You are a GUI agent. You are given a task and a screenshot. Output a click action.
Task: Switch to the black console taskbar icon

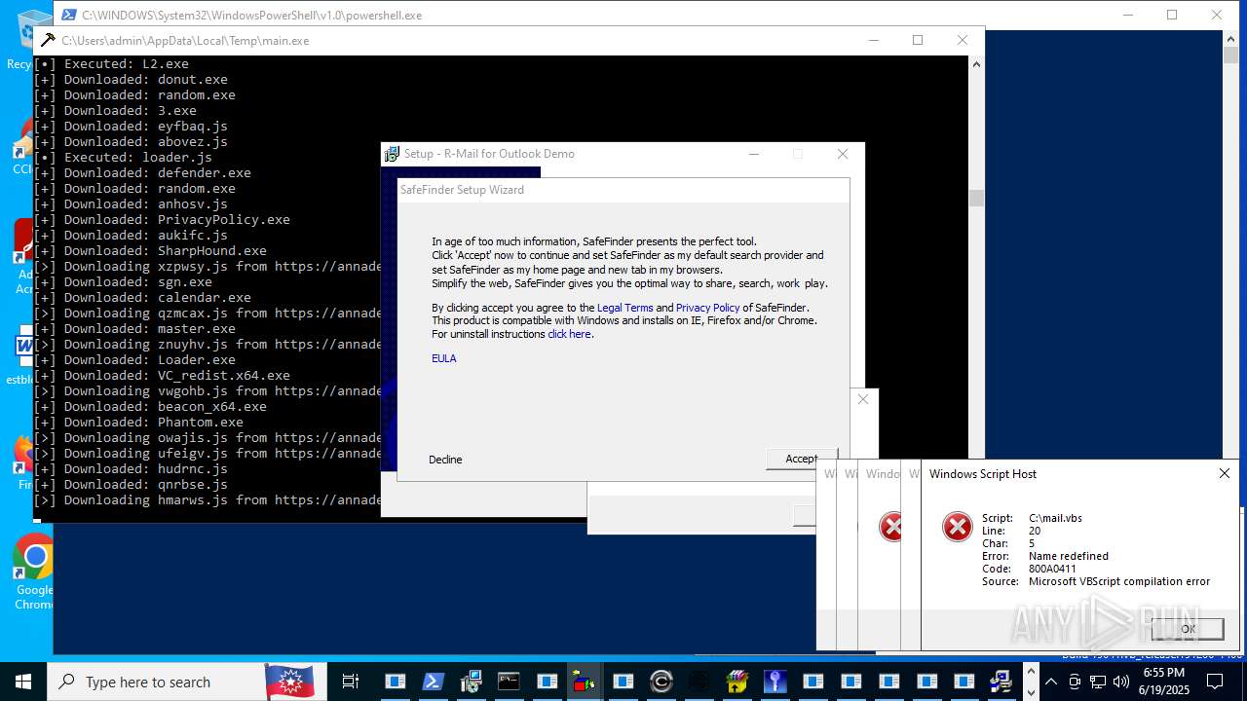509,682
